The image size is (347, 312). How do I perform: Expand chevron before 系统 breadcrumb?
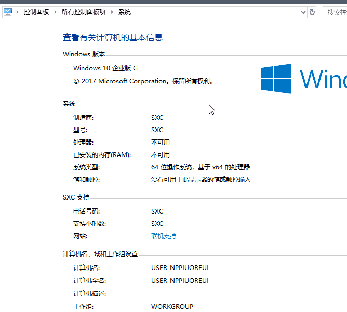[x=112, y=12]
